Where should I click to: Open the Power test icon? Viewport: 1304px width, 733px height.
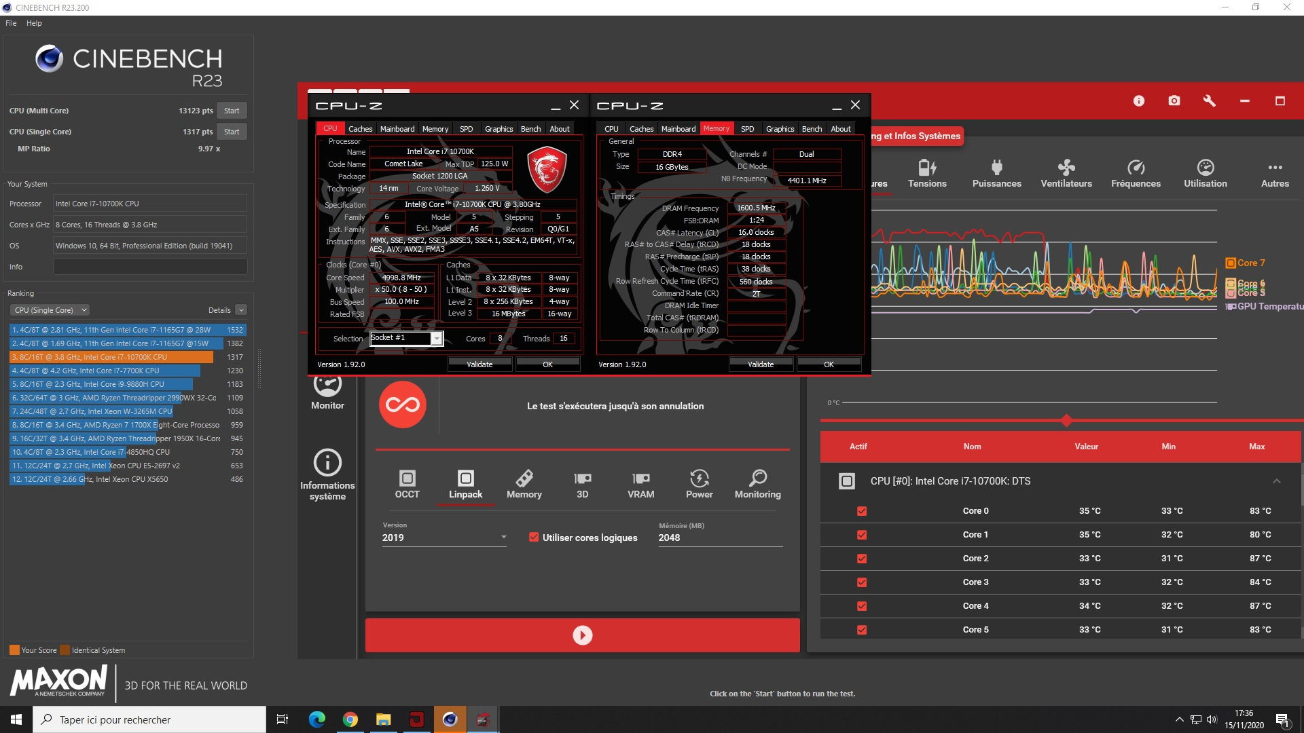tap(699, 478)
